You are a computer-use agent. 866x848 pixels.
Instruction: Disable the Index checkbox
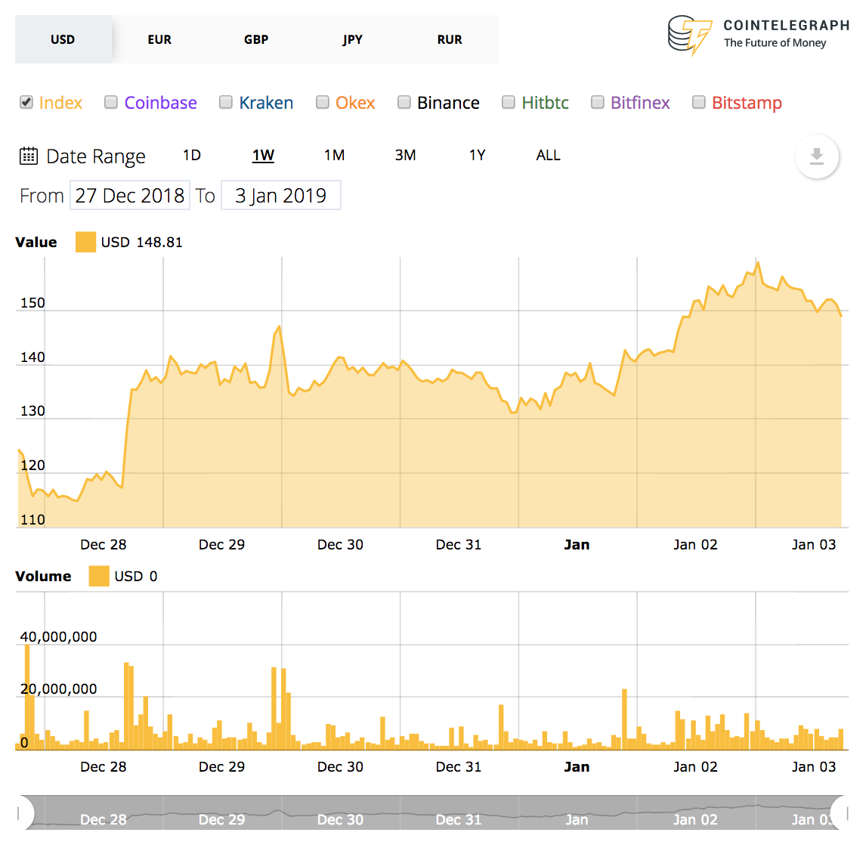(x=26, y=102)
